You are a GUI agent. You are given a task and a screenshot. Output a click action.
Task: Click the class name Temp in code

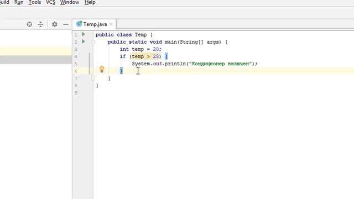click(x=141, y=35)
